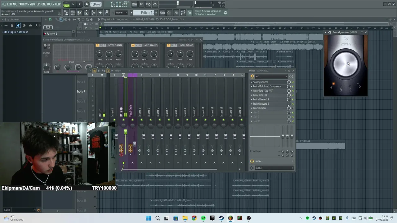The width and height of the screenshot is (397, 223).
Task: Click the countdown 3-2-1 icon in toolbar
Action: [x=141, y=4]
